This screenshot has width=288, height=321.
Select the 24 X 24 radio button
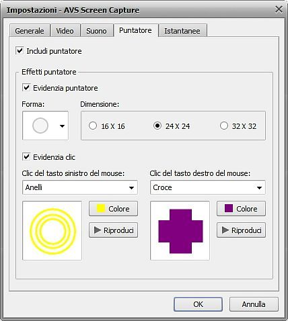tap(157, 126)
